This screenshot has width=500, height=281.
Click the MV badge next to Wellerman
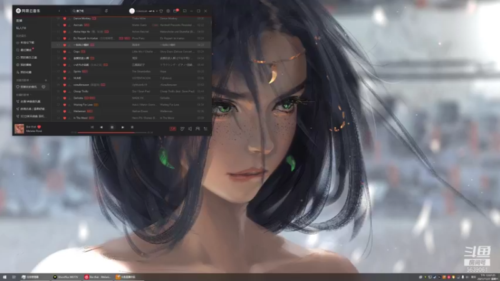pyautogui.click(x=89, y=111)
